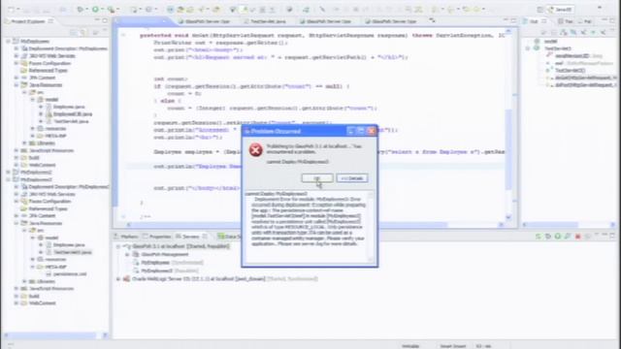The width and height of the screenshot is (621, 349).
Task: Open the Palette view tab
Action: [x=584, y=21]
